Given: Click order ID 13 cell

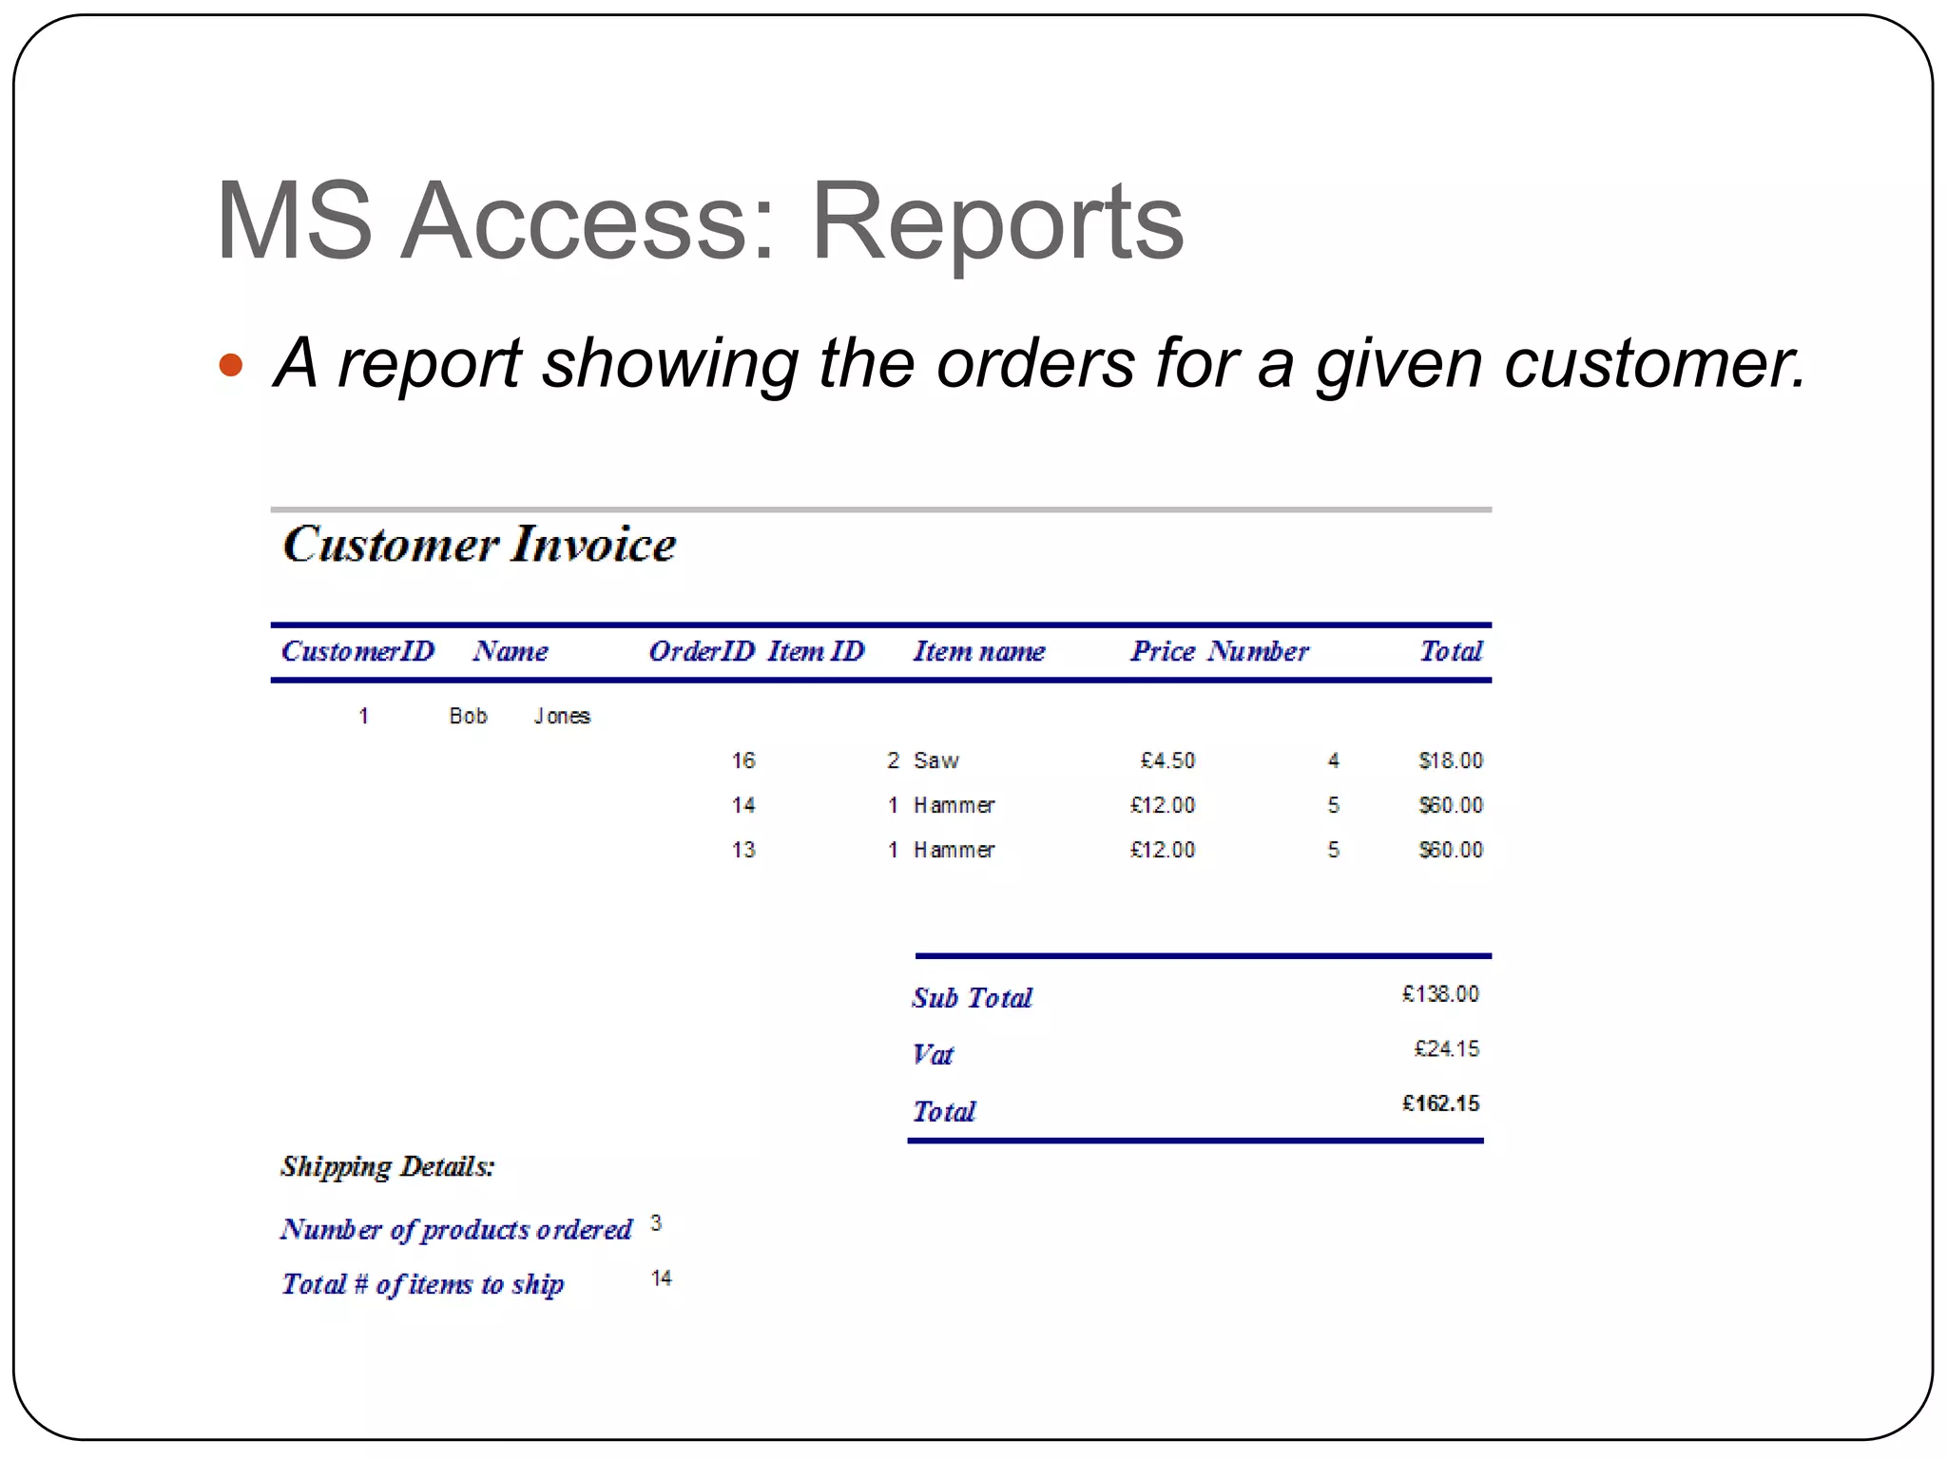Looking at the screenshot, I should (743, 850).
